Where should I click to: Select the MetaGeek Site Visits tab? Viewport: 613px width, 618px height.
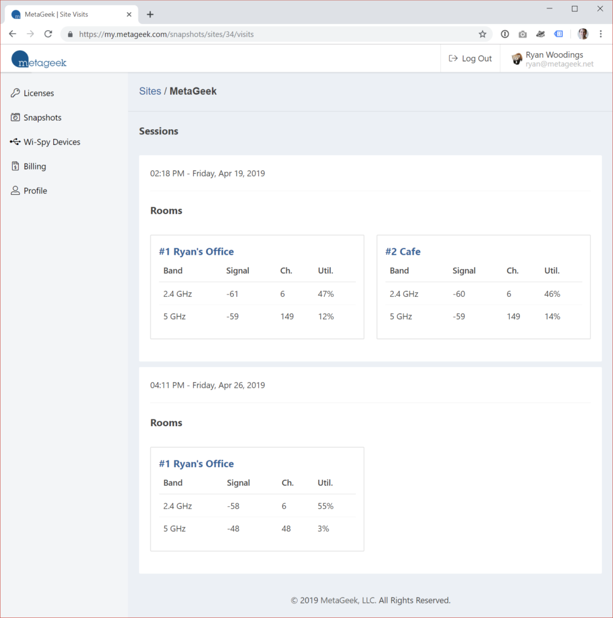(x=71, y=14)
